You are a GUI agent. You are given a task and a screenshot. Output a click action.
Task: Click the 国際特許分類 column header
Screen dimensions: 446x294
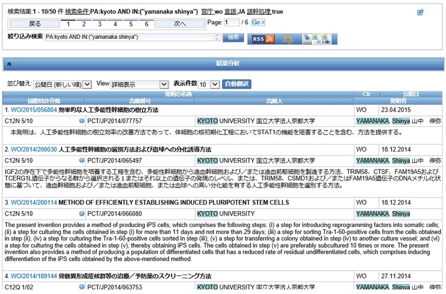click(x=44, y=101)
